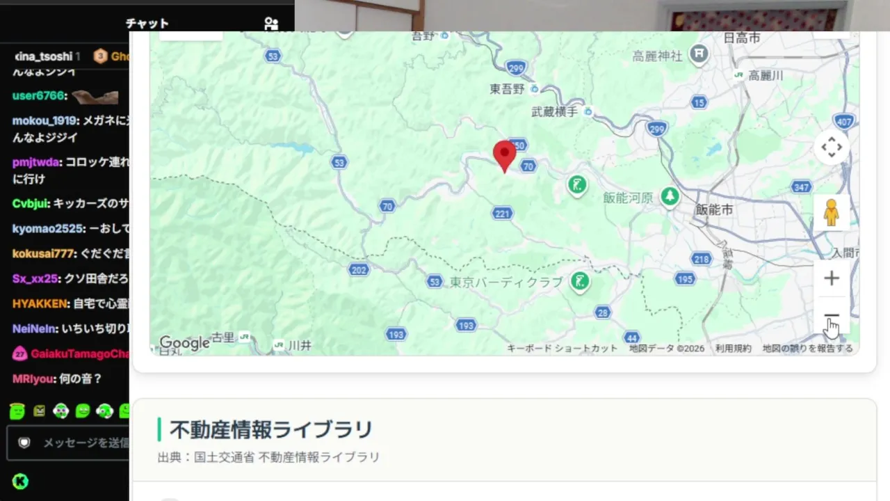Click the golf marker beside 東京バーディクラブ
The height and width of the screenshot is (501, 890).
click(579, 282)
